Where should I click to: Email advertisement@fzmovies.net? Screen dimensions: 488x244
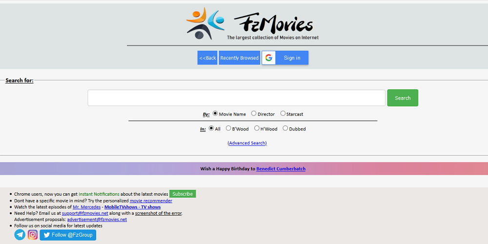click(97, 220)
